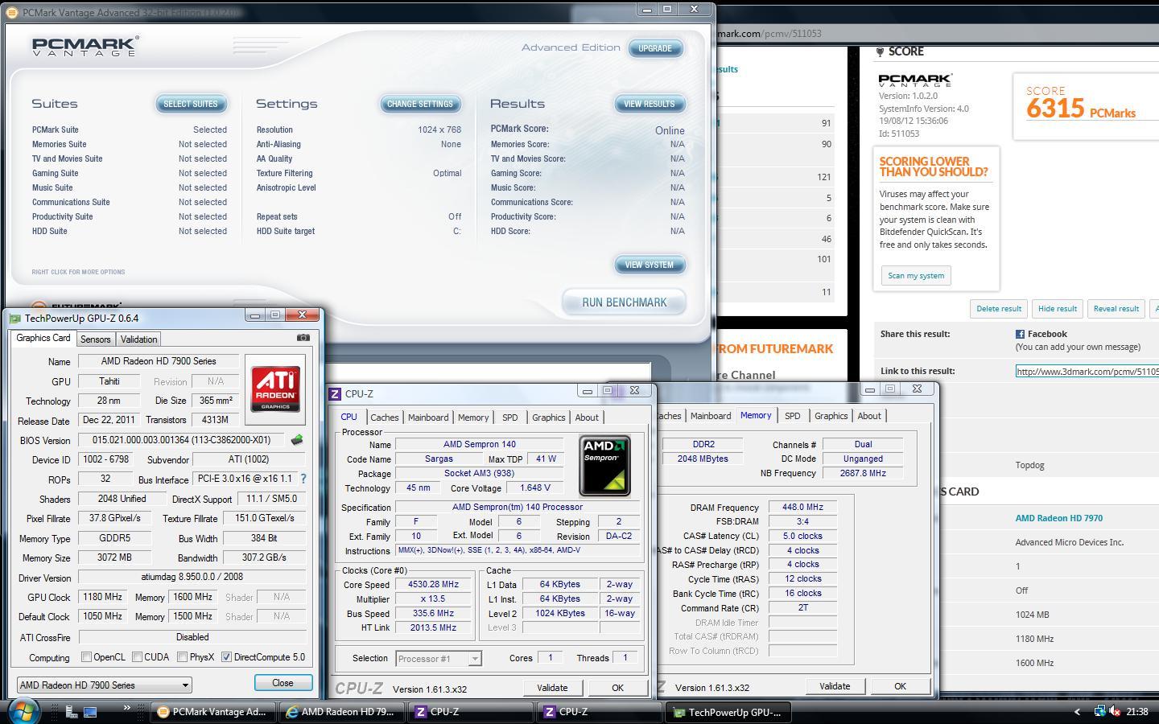Show hidden tray icons arrow
The image size is (1159, 724).
click(1077, 712)
